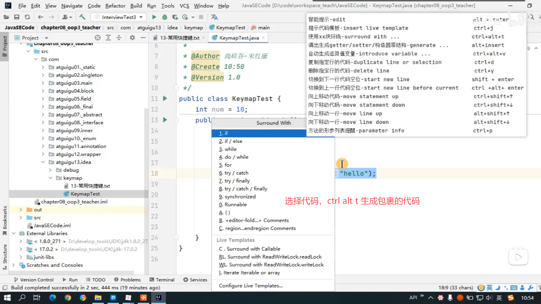Open the Terminal tool window tab
The height and width of the screenshot is (304, 541).
click(162, 280)
